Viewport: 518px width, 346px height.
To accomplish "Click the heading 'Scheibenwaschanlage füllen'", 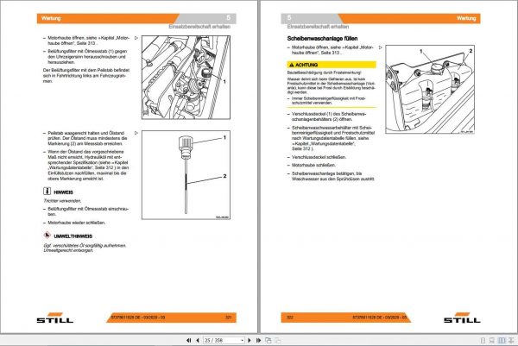I will [x=322, y=39].
